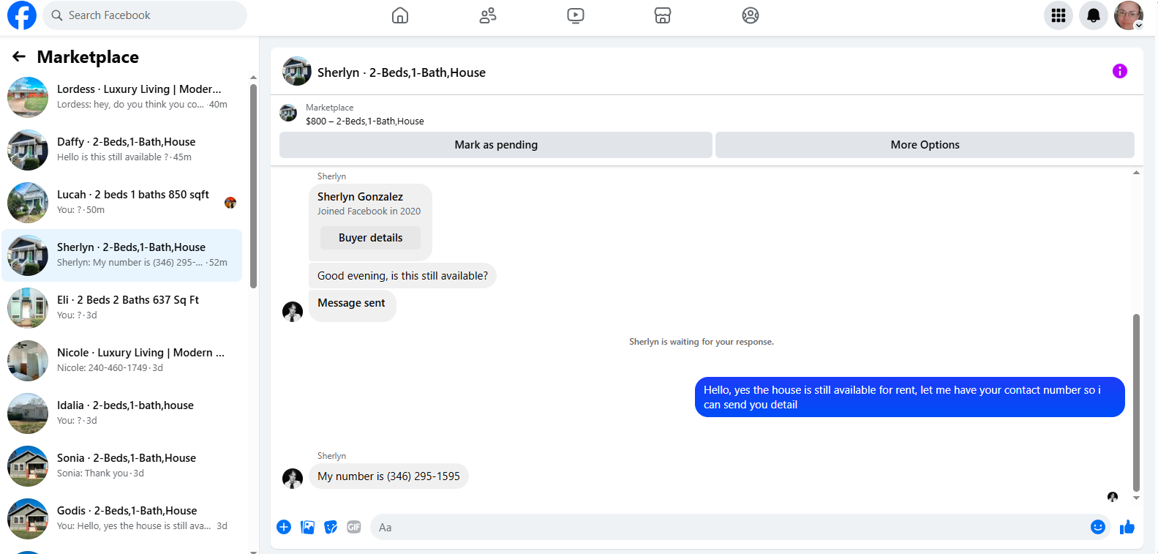Open the notifications bell

pyautogui.click(x=1094, y=15)
